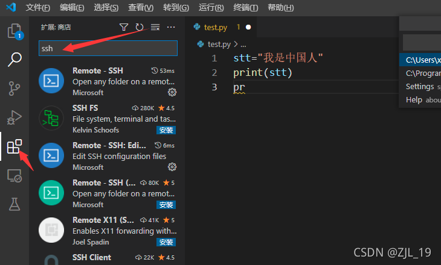Click Kelvin Schoofs publisher name

pos(95,130)
